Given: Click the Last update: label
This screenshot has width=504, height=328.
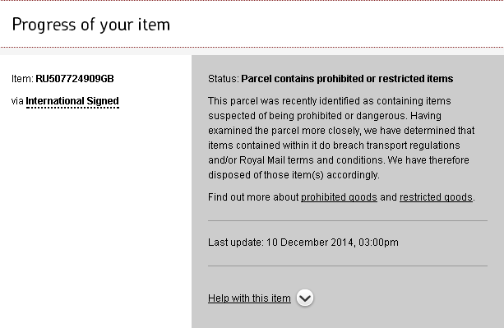Looking at the screenshot, I should tap(236, 243).
